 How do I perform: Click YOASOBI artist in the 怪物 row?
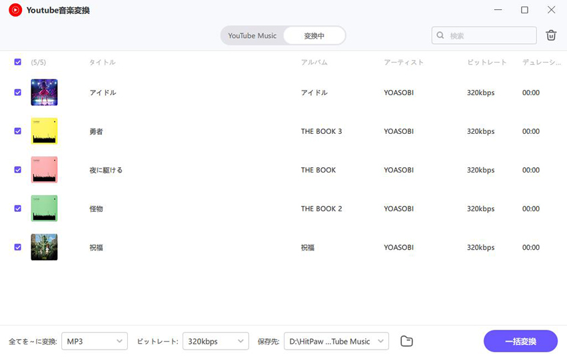[x=399, y=208]
